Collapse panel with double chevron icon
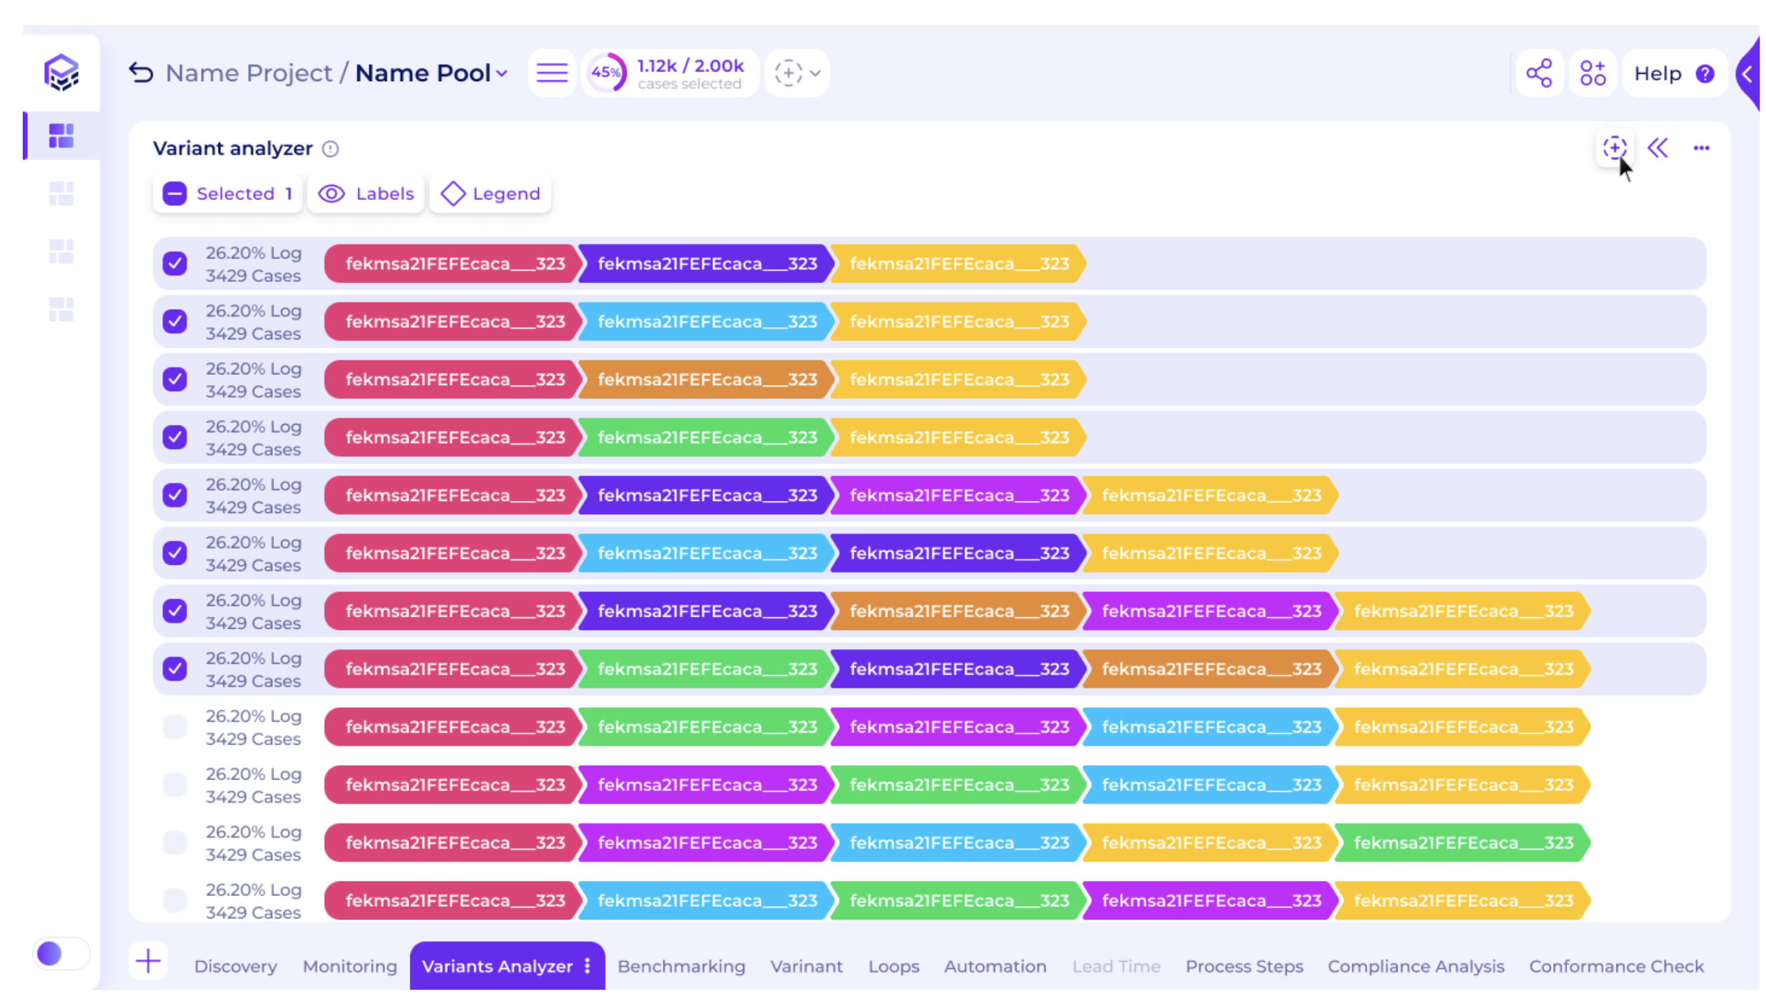This screenshot has width=1766, height=998. [1658, 148]
